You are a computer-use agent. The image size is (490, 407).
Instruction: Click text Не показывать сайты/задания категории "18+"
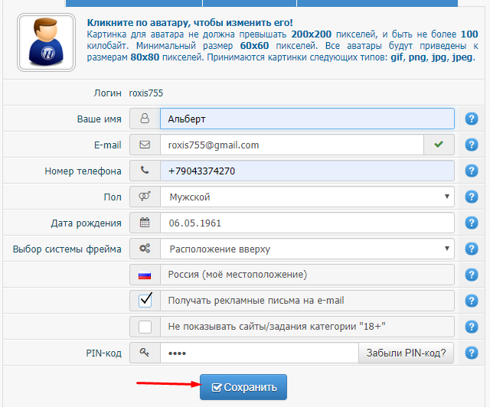276,327
